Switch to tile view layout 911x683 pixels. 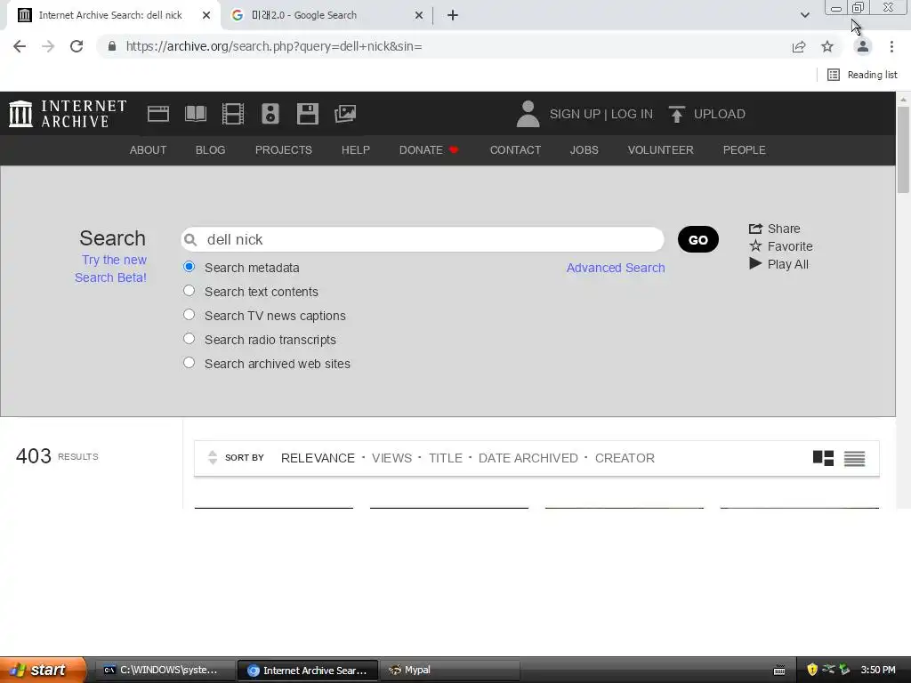823,458
